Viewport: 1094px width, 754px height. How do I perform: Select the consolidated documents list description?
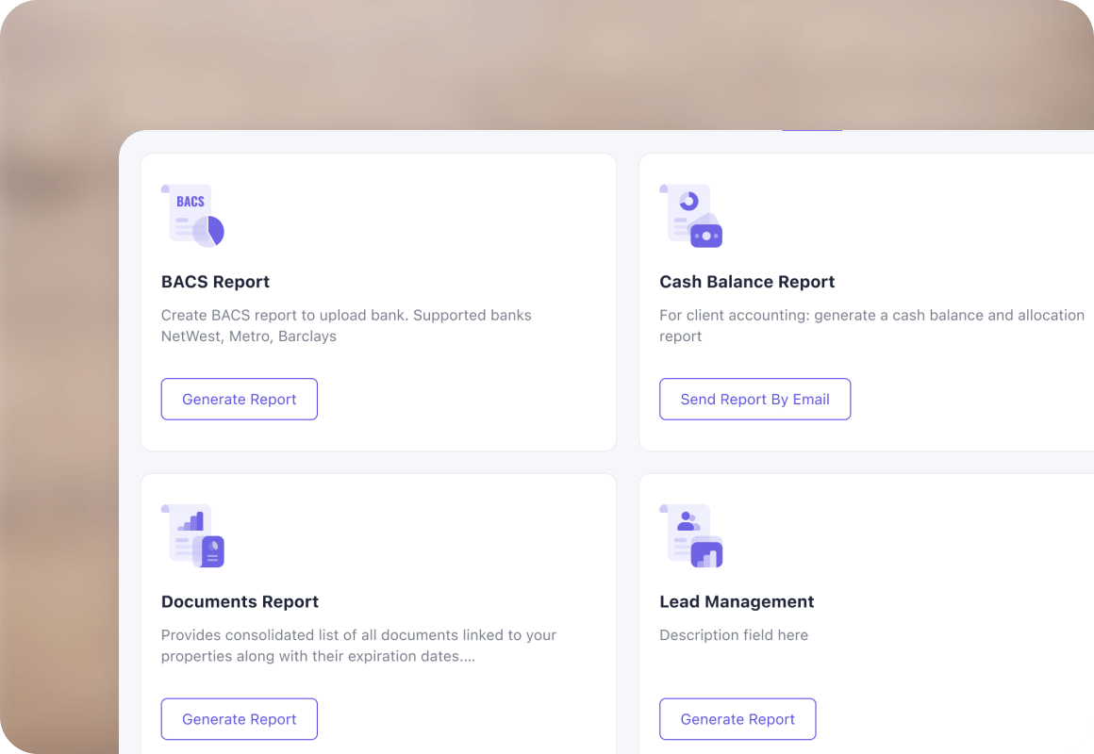pos(358,646)
